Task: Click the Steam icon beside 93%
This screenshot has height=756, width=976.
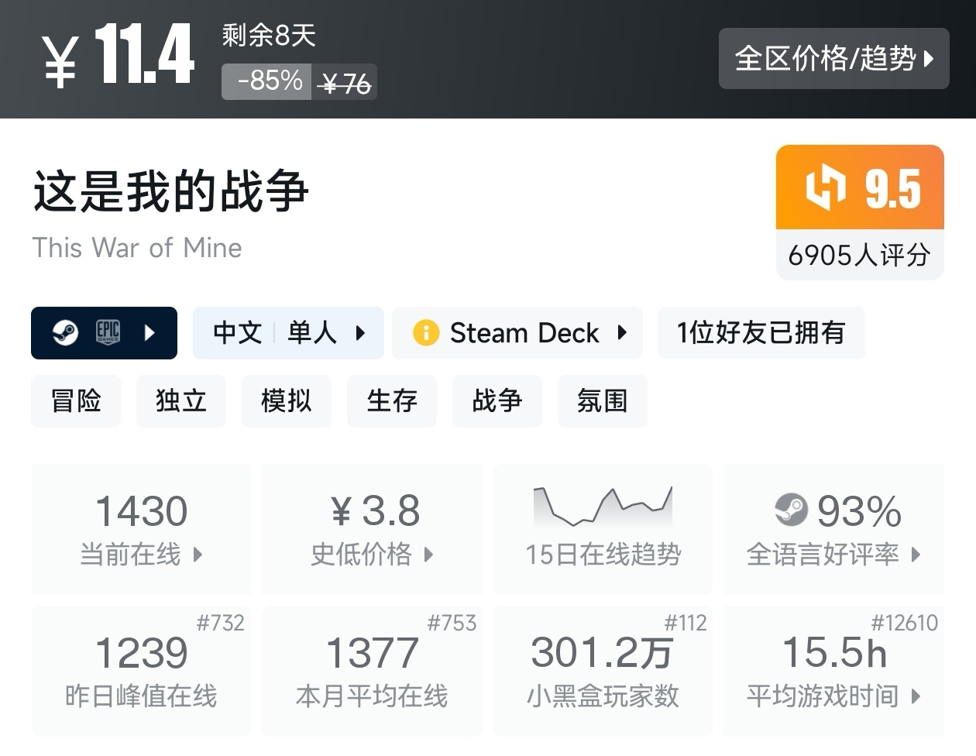Action: [x=791, y=510]
